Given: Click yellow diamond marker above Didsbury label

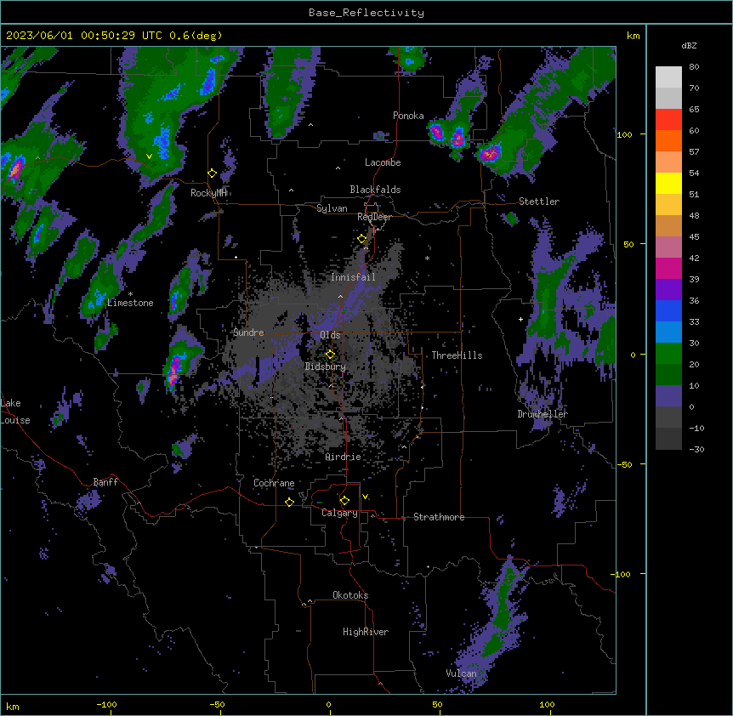Looking at the screenshot, I should point(330,355).
